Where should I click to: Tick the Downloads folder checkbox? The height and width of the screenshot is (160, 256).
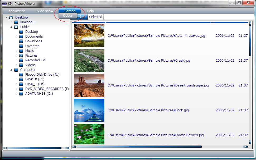[x=21, y=41]
